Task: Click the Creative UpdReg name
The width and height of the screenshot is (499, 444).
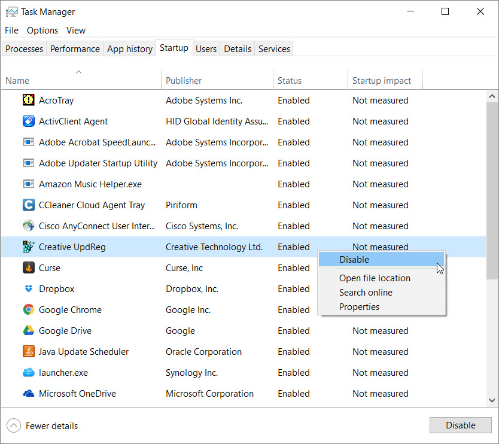Action: (x=72, y=247)
